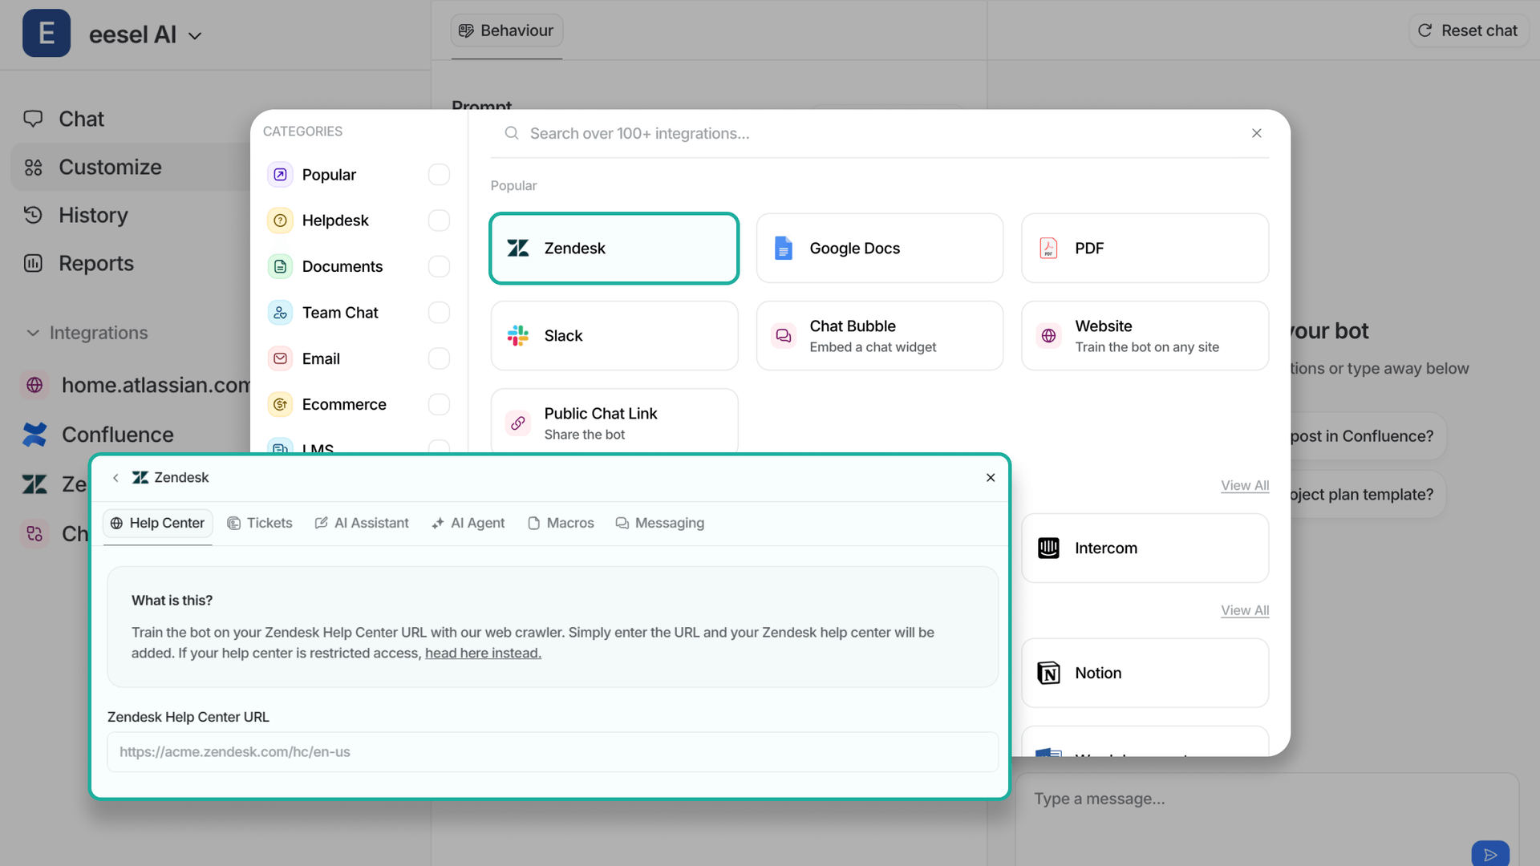Choose the Website integration card

point(1145,336)
